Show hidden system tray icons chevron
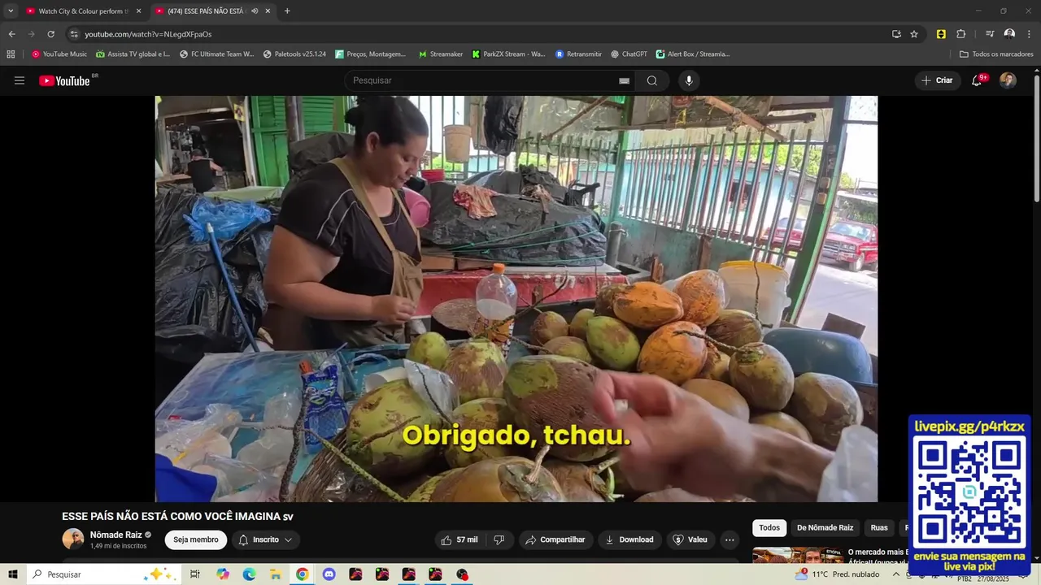Viewport: 1041px width, 585px height. (x=895, y=574)
